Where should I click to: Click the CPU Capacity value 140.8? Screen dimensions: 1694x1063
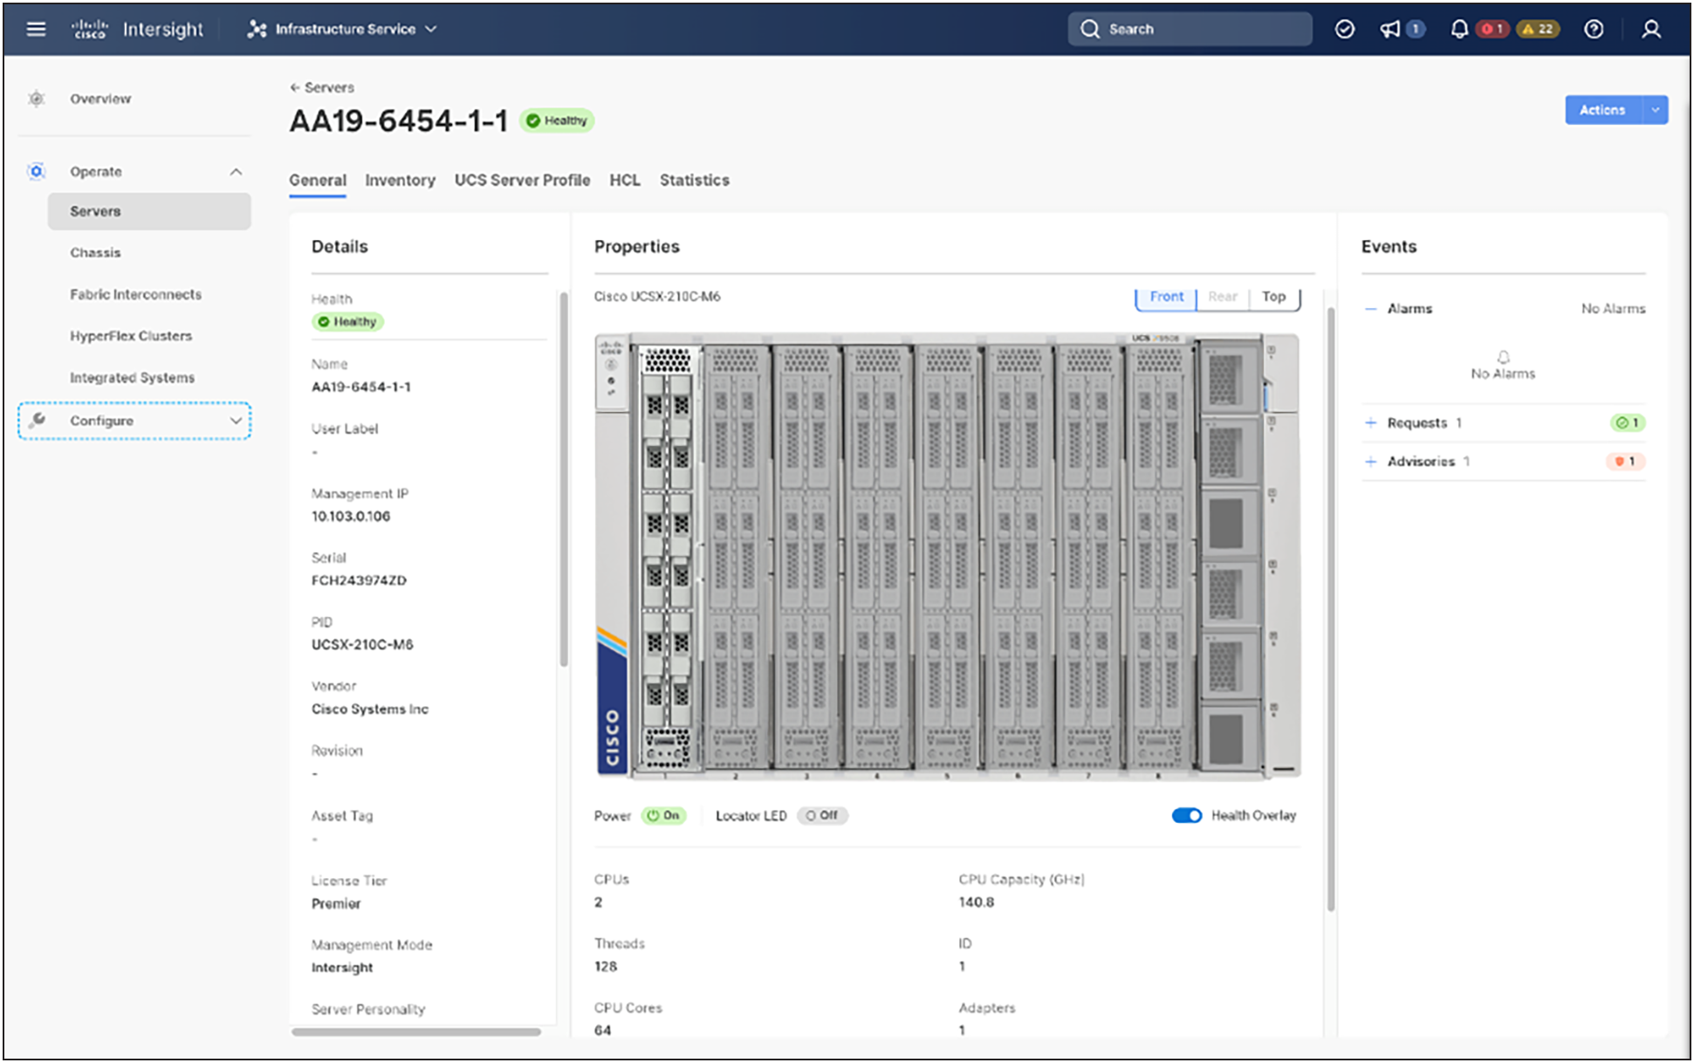coord(976,902)
